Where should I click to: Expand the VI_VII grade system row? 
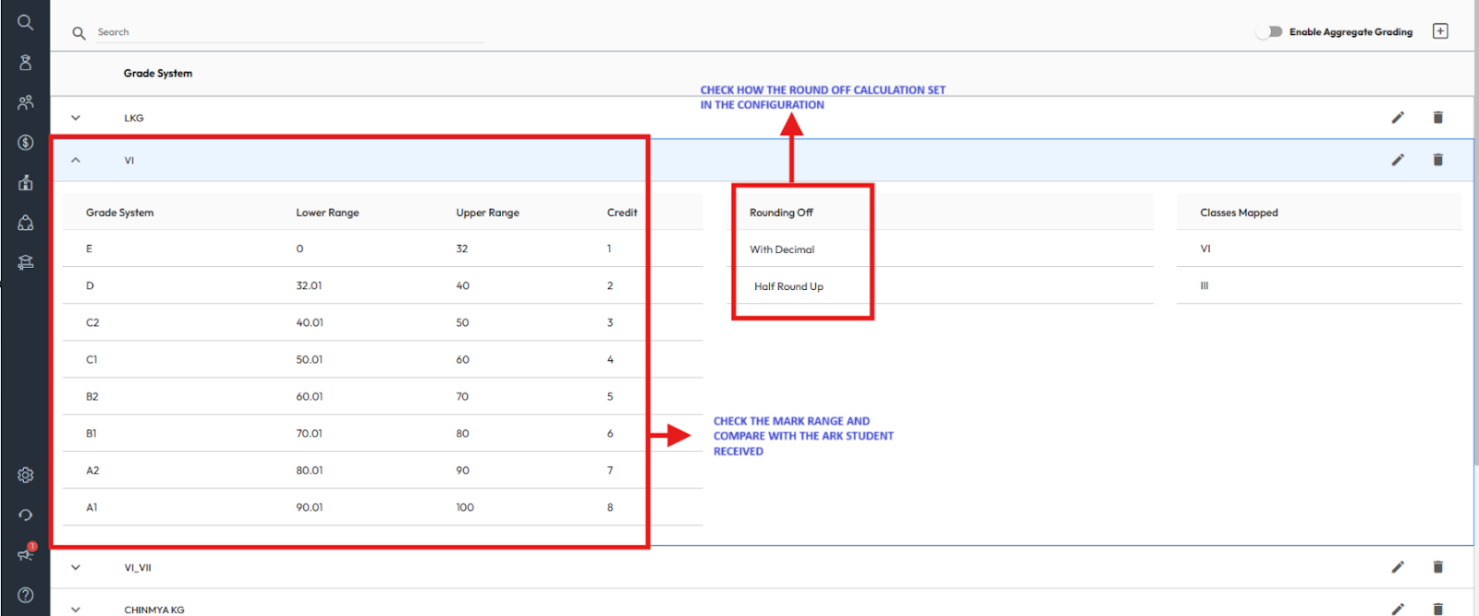(76, 567)
